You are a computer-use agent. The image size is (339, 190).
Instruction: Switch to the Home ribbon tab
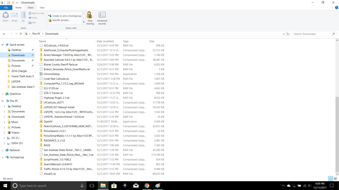(x=18, y=7)
